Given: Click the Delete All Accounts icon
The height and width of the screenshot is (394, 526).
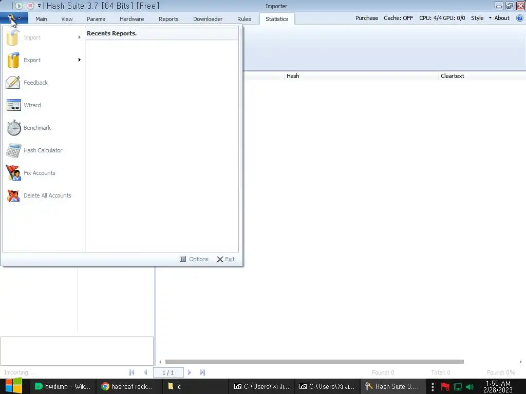Looking at the screenshot, I should pyautogui.click(x=13, y=195).
